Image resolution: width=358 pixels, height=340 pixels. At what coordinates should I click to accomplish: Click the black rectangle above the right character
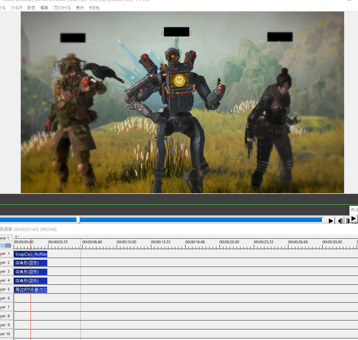[x=280, y=37]
